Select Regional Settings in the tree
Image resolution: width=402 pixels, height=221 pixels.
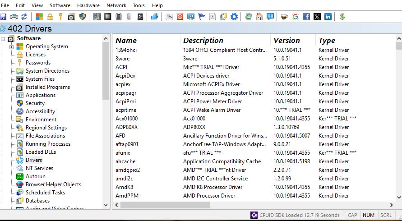[46, 128]
